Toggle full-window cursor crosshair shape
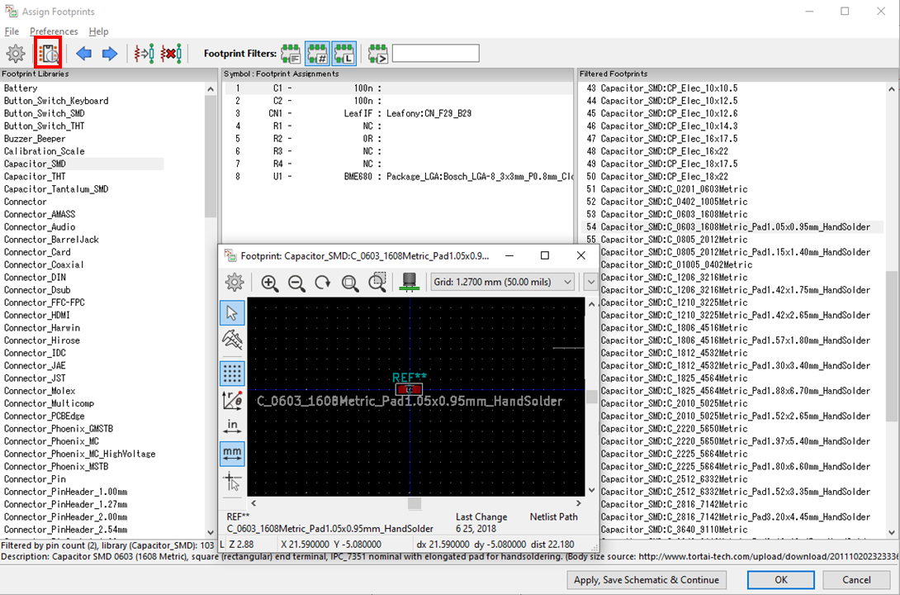 click(232, 481)
